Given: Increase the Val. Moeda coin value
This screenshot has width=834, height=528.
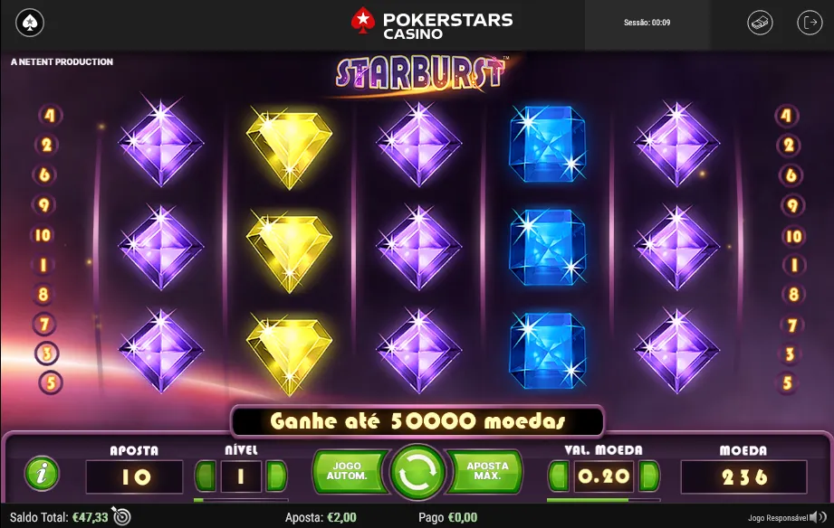Looking at the screenshot, I should coord(649,476).
